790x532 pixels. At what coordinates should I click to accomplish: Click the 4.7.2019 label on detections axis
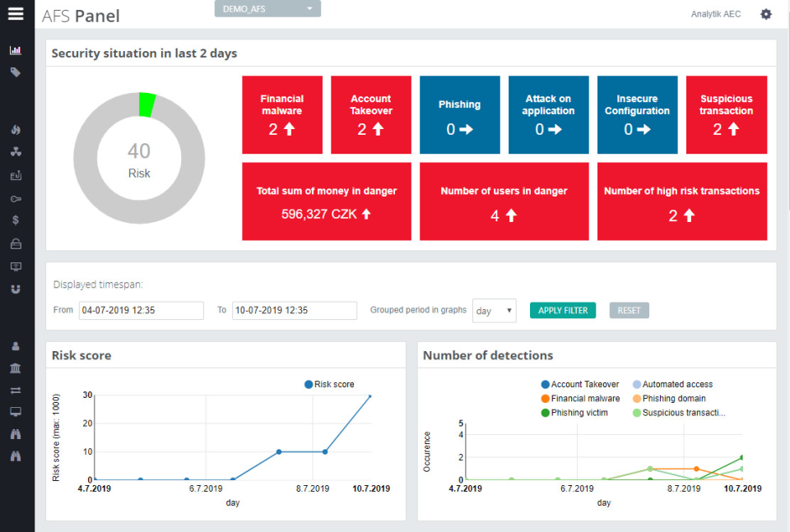[465, 488]
